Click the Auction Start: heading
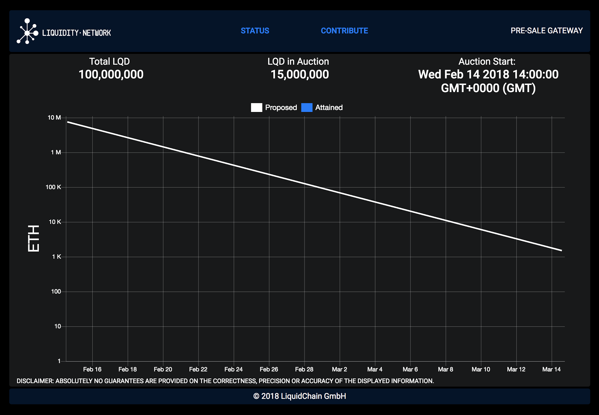The image size is (599, 415). (x=487, y=61)
